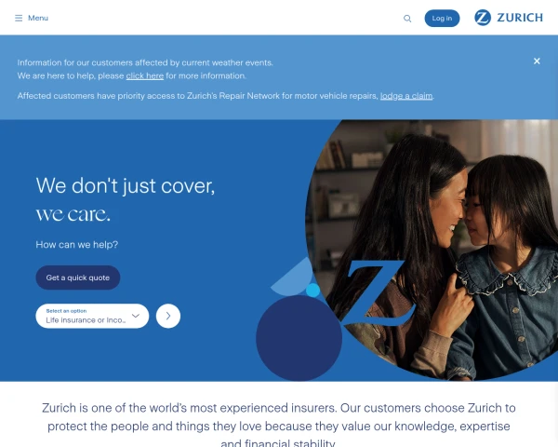Click the round right-arrow go button
This screenshot has width=558, height=447.
coord(168,316)
